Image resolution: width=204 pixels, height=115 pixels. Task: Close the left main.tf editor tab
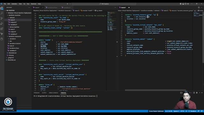coord(43,8)
